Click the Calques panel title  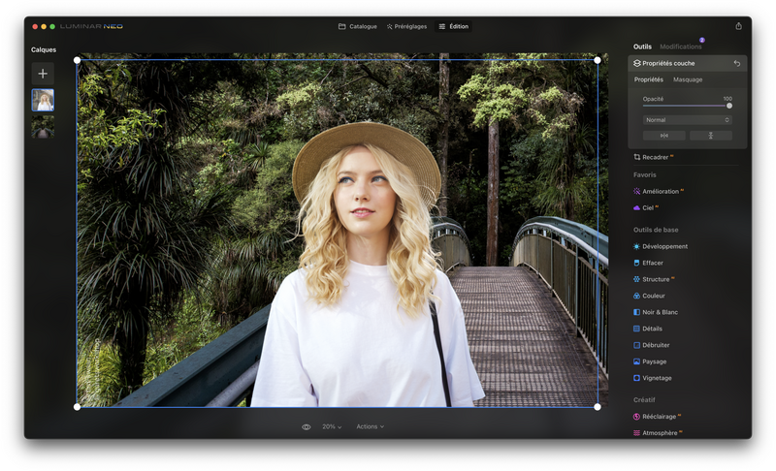click(44, 50)
